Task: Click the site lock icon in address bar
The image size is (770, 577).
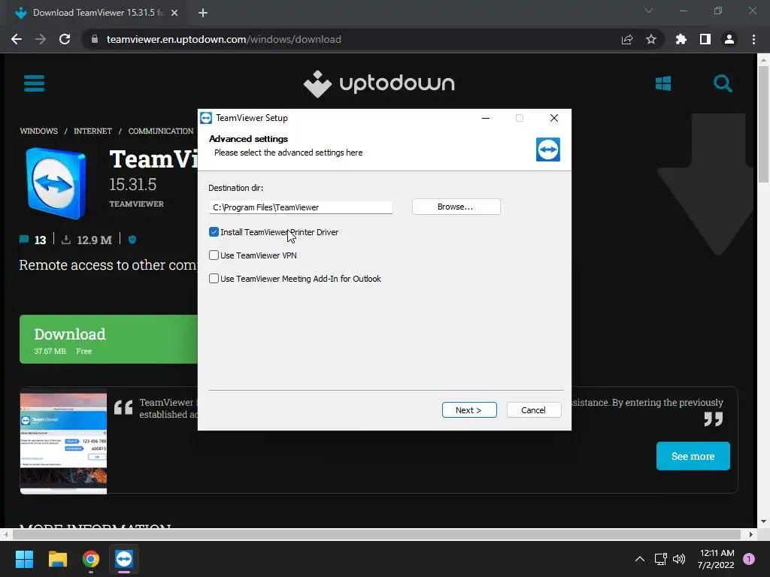Action: (95, 39)
